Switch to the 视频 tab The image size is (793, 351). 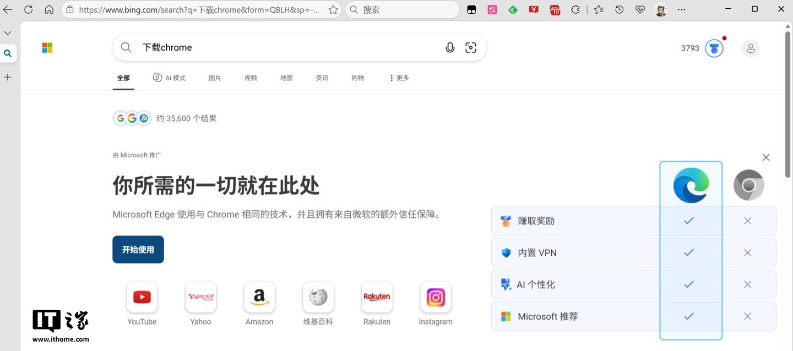point(251,78)
